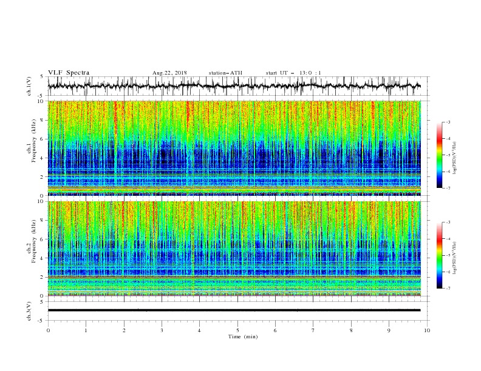Click the ch.1 frequency tick label "6"
The height and width of the screenshot is (371, 481).
point(41,139)
